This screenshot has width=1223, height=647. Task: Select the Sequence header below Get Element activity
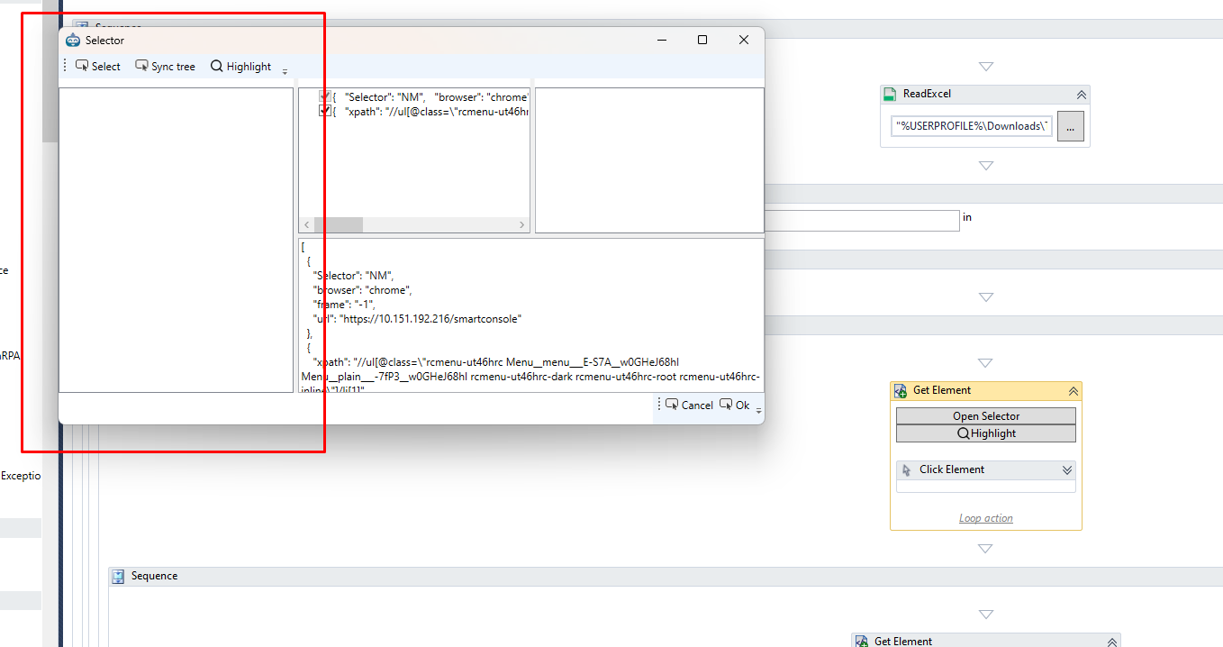[666, 577]
